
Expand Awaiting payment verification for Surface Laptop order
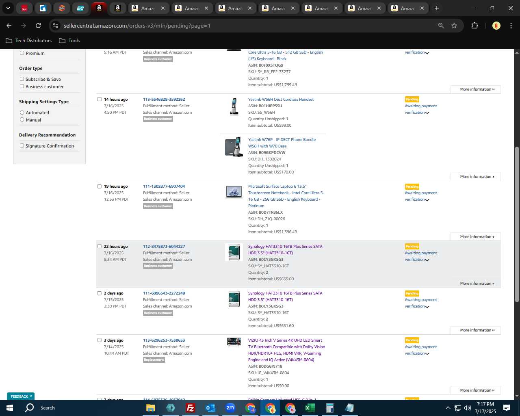coord(421,196)
